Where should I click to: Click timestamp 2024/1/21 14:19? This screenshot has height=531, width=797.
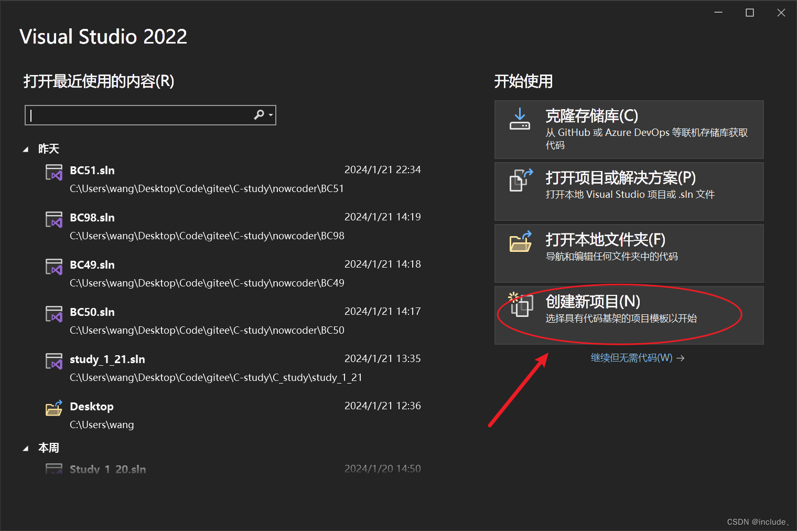tap(382, 217)
